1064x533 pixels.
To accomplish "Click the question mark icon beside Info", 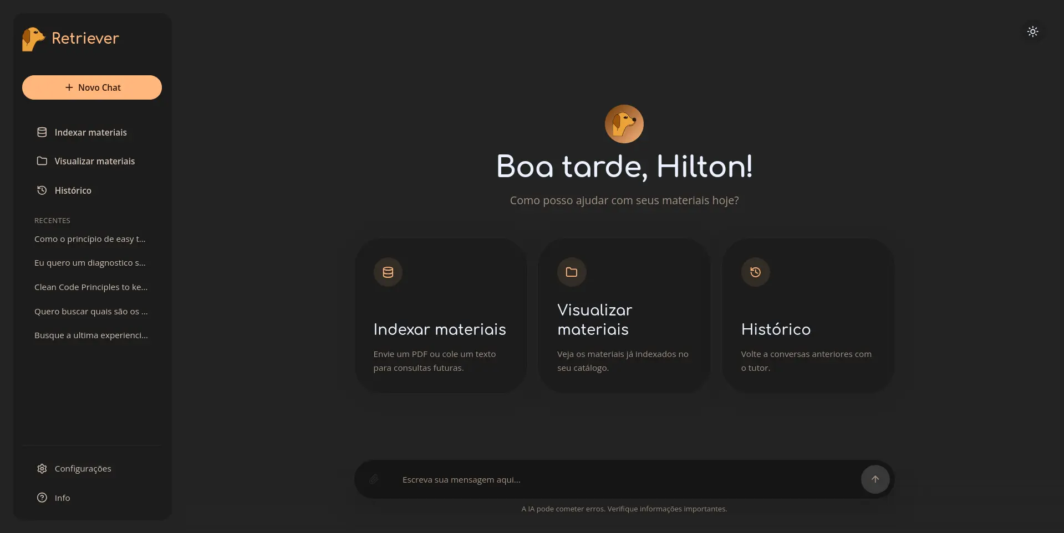I will point(42,498).
